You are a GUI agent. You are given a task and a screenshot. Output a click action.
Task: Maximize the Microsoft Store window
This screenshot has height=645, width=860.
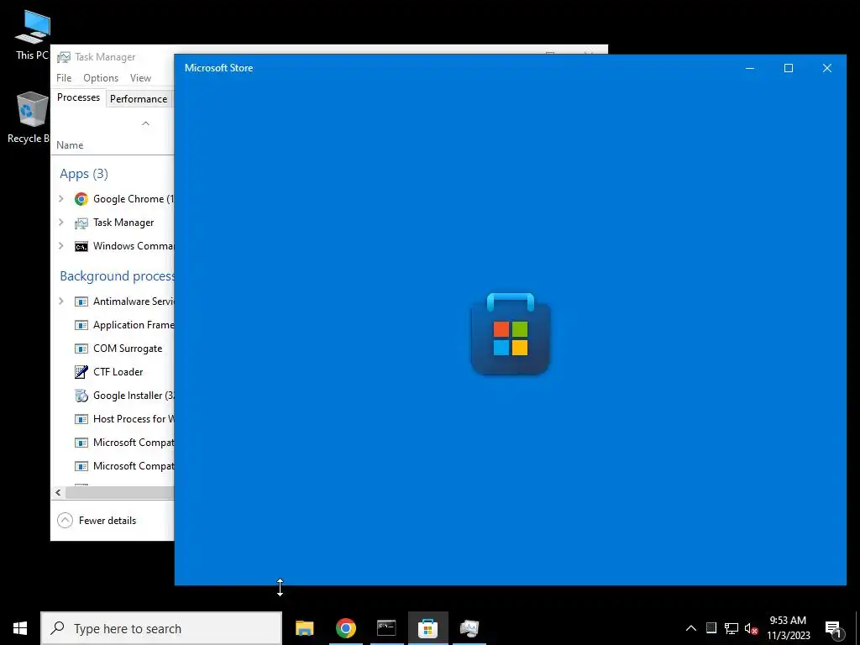[788, 68]
